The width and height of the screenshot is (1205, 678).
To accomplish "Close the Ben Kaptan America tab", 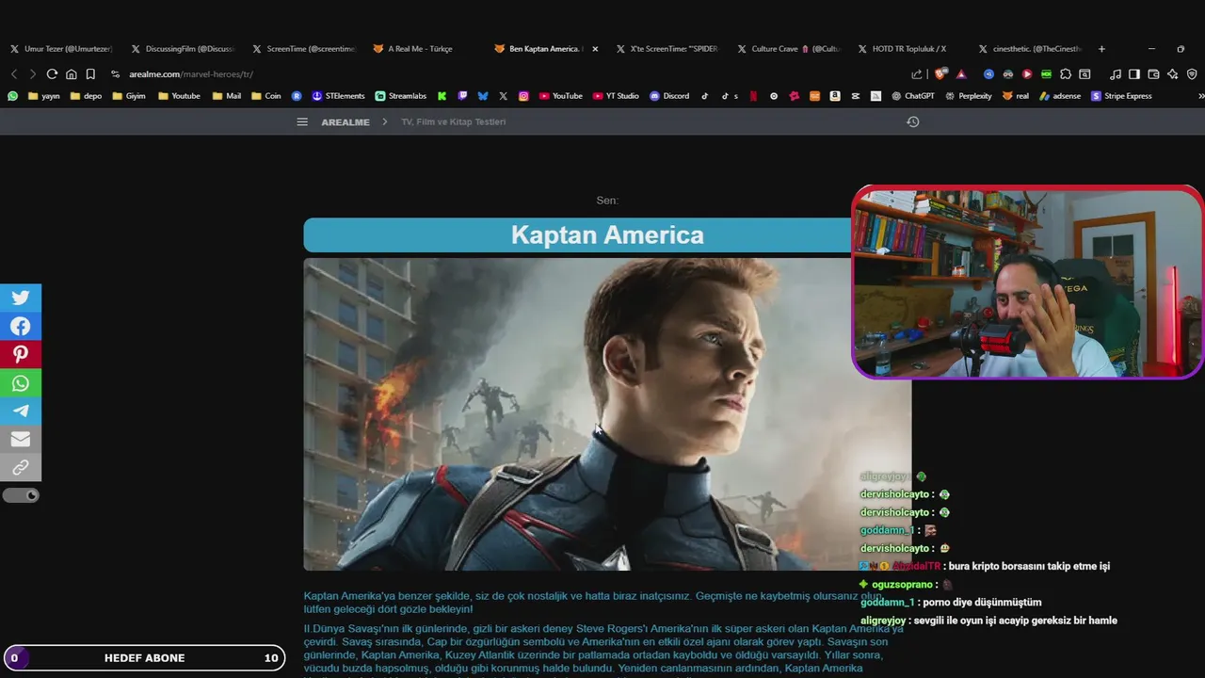I will pyautogui.click(x=595, y=49).
